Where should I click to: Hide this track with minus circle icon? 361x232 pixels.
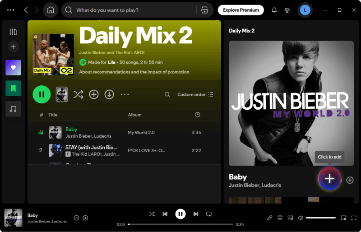(76, 218)
